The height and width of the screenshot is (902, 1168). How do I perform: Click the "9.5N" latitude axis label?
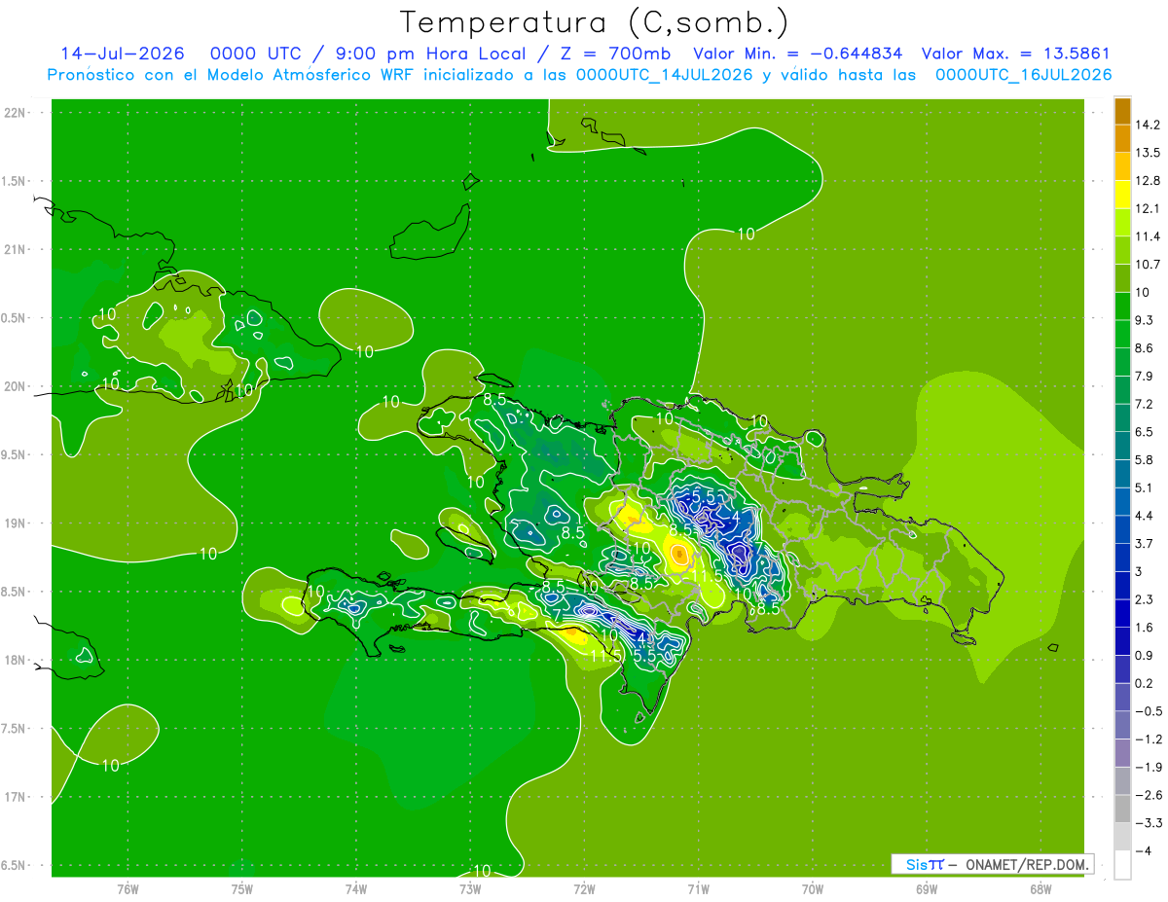pos(15,454)
